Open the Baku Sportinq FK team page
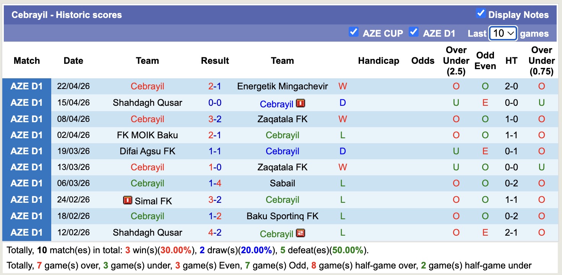This screenshot has height=275, width=562. pyautogui.click(x=283, y=215)
